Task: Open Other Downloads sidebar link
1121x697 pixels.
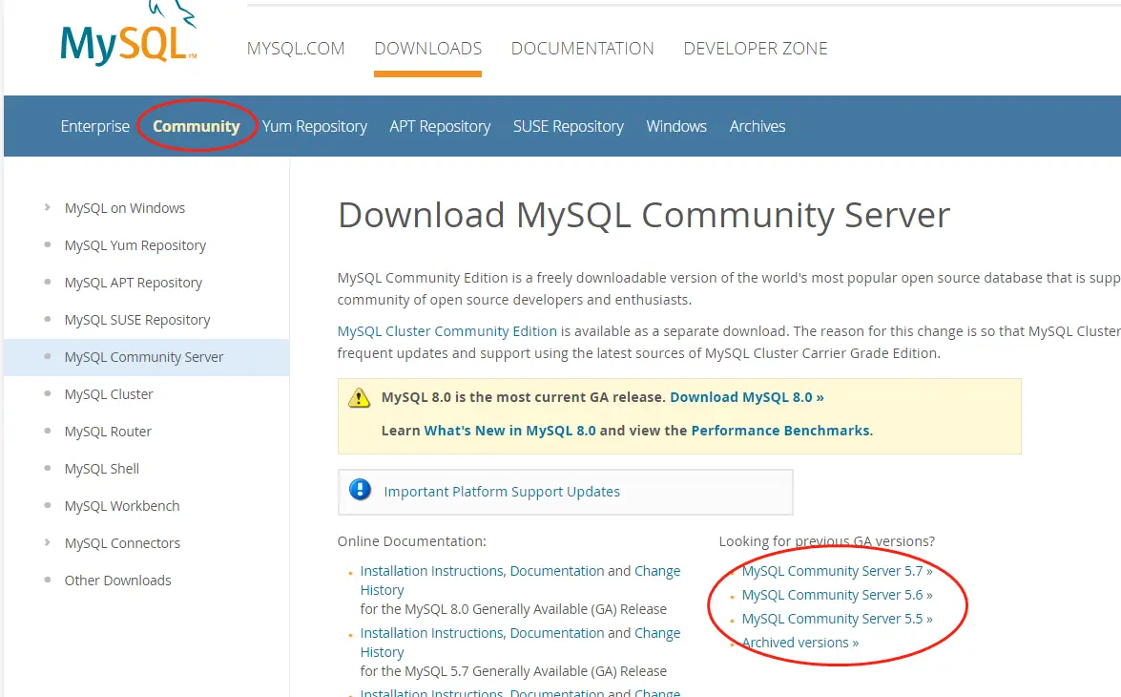Action: (118, 581)
